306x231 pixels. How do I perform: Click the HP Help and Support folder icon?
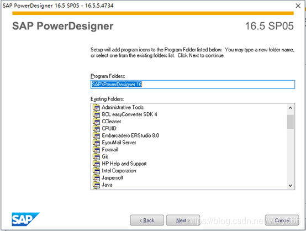[96, 164]
